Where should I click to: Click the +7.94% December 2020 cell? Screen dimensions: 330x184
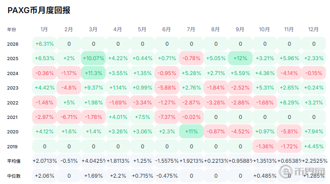click(314, 132)
